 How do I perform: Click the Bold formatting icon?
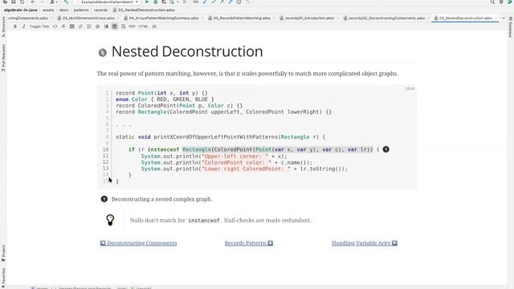pyautogui.click(x=15, y=26)
